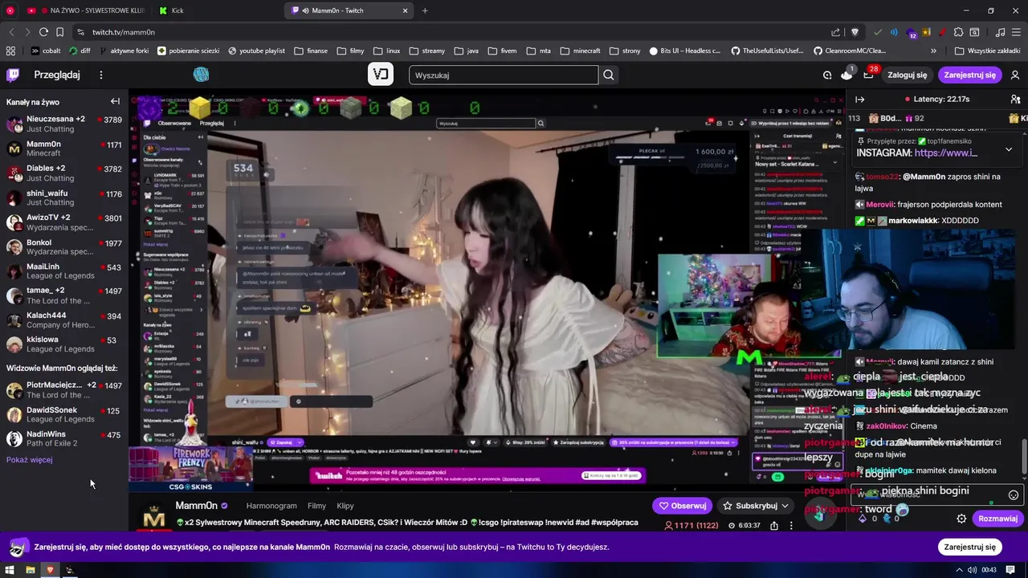Open the Harmonogram tab
This screenshot has height=578, width=1028.
(x=271, y=506)
